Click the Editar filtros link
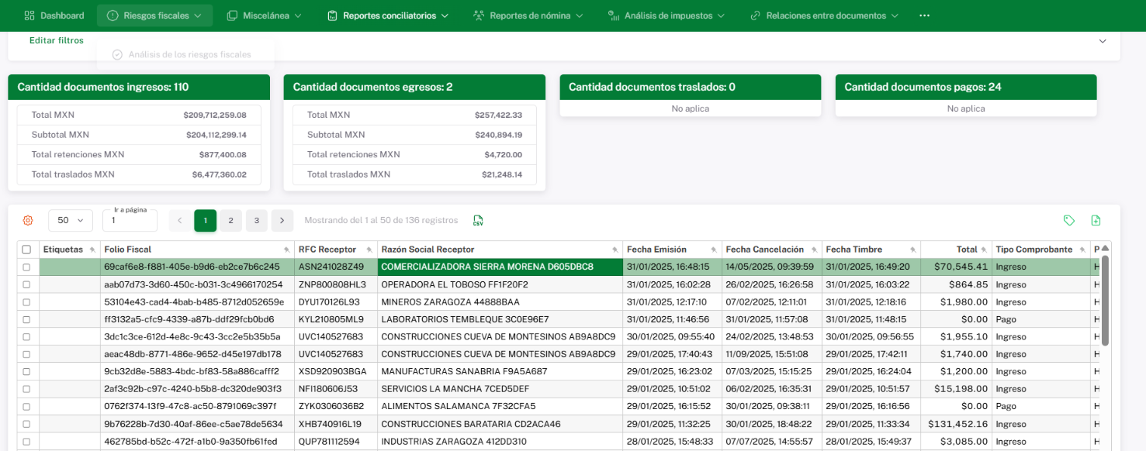 [57, 40]
